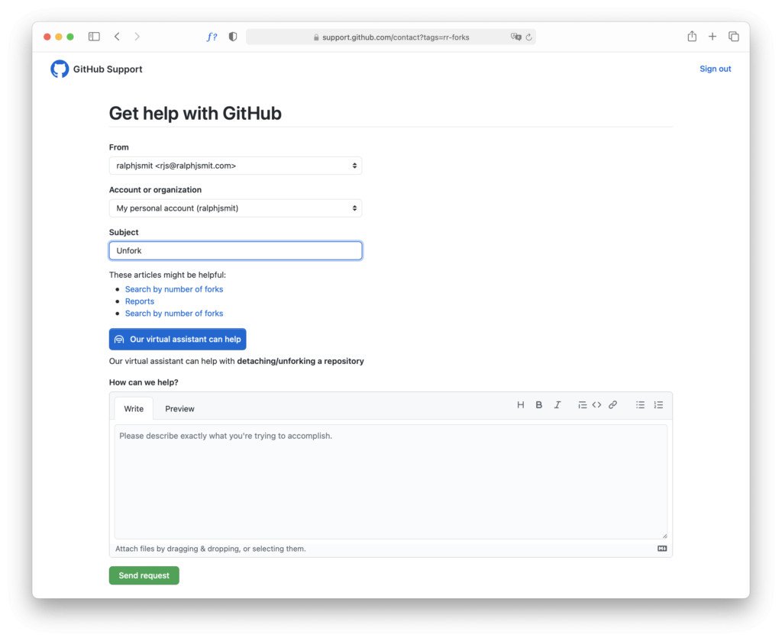Switch to the Preview tab
782x641 pixels.
point(179,408)
